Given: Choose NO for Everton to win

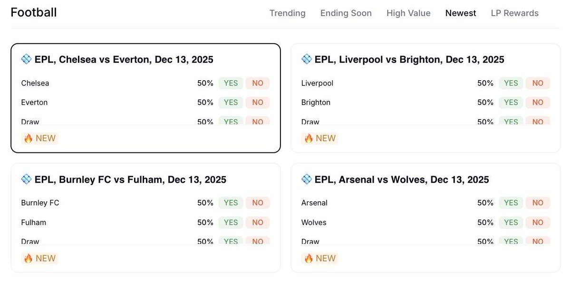Looking at the screenshot, I should coord(258,103).
